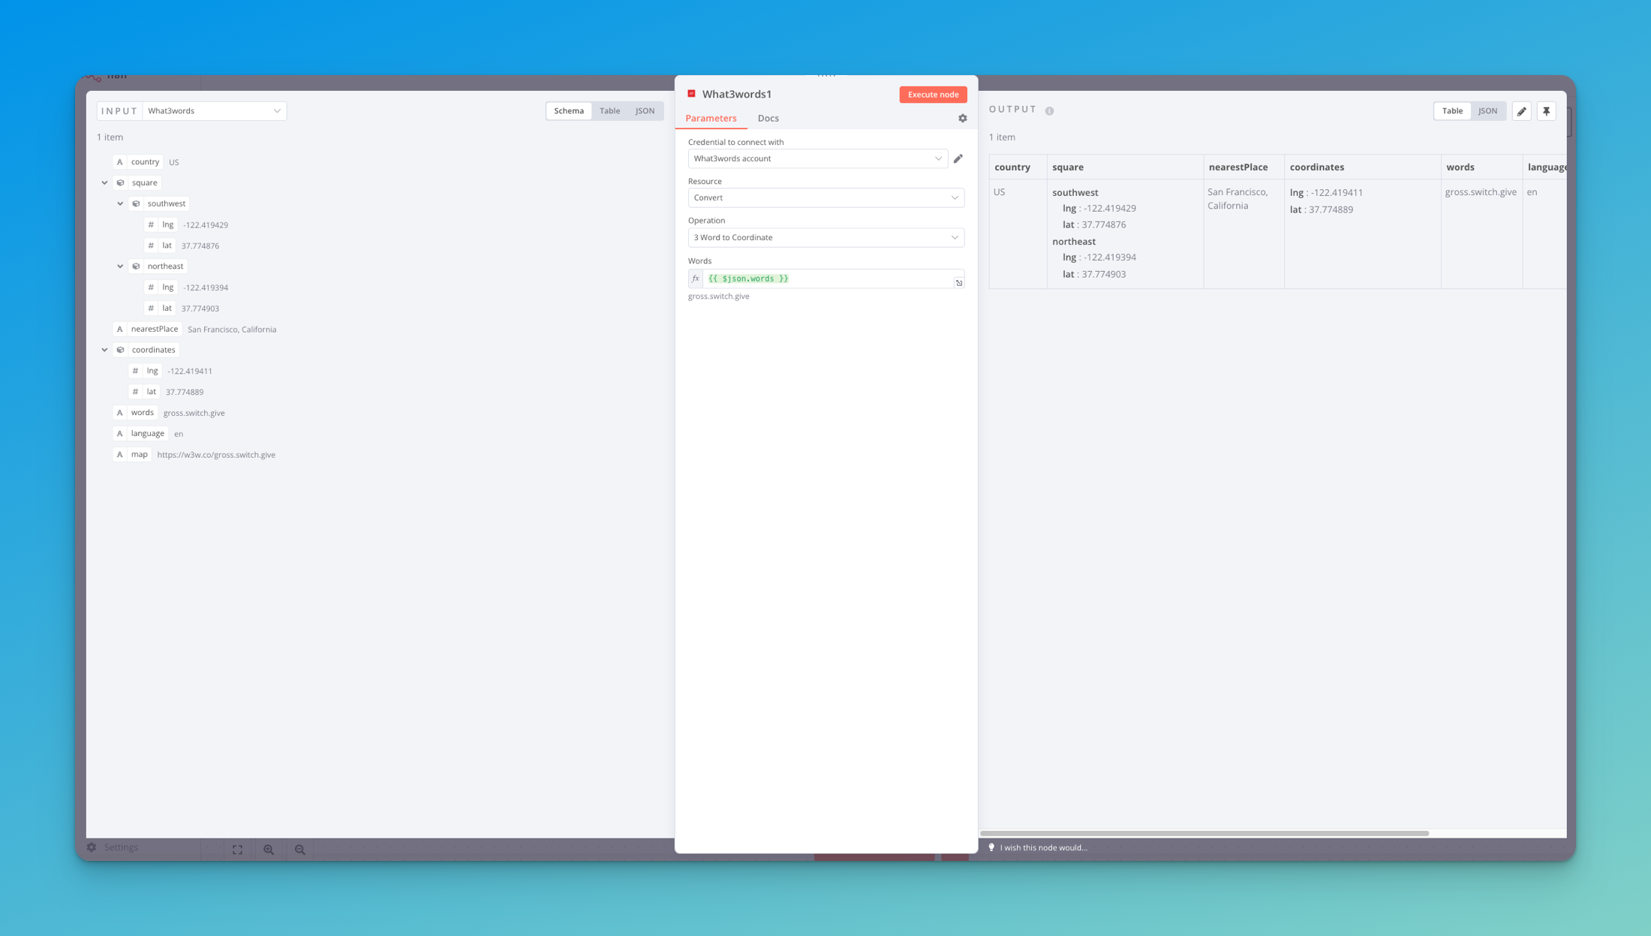Click the zoom out magnifier icon
1651x936 pixels.
coord(299,850)
